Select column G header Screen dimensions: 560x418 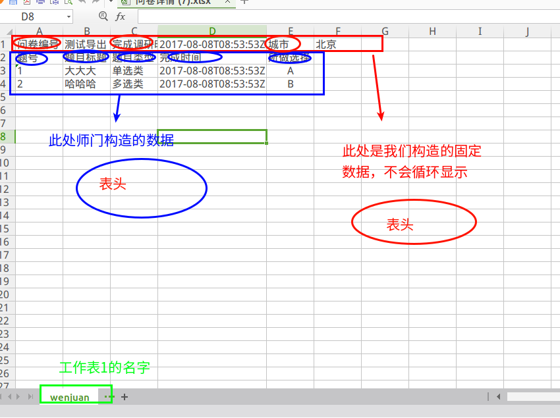click(x=385, y=31)
